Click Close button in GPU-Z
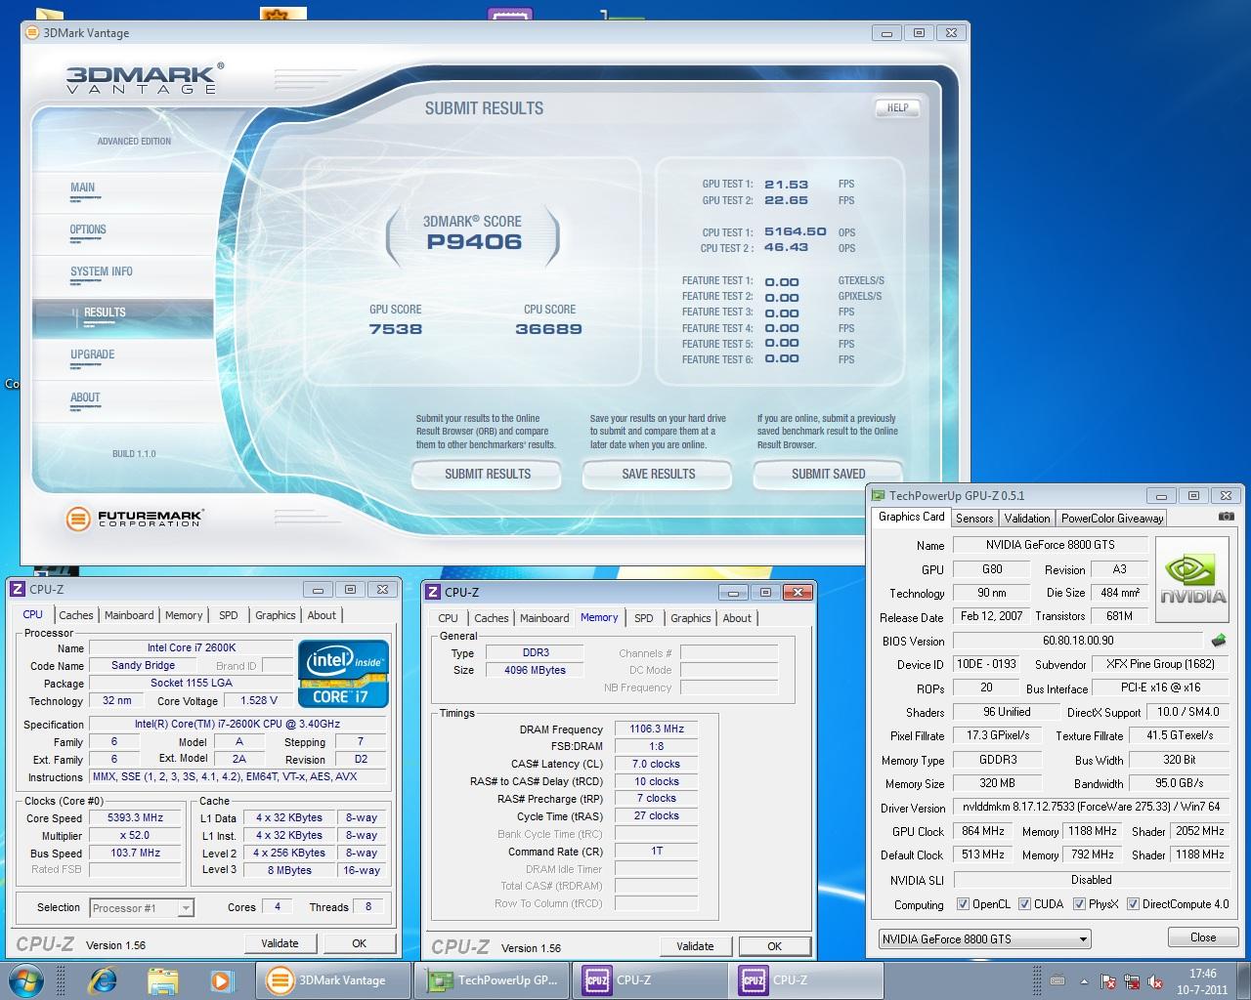 (1203, 937)
